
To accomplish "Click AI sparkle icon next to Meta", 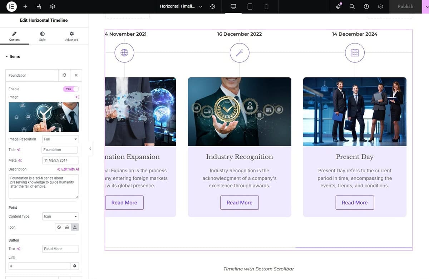I will click(x=20, y=161).
